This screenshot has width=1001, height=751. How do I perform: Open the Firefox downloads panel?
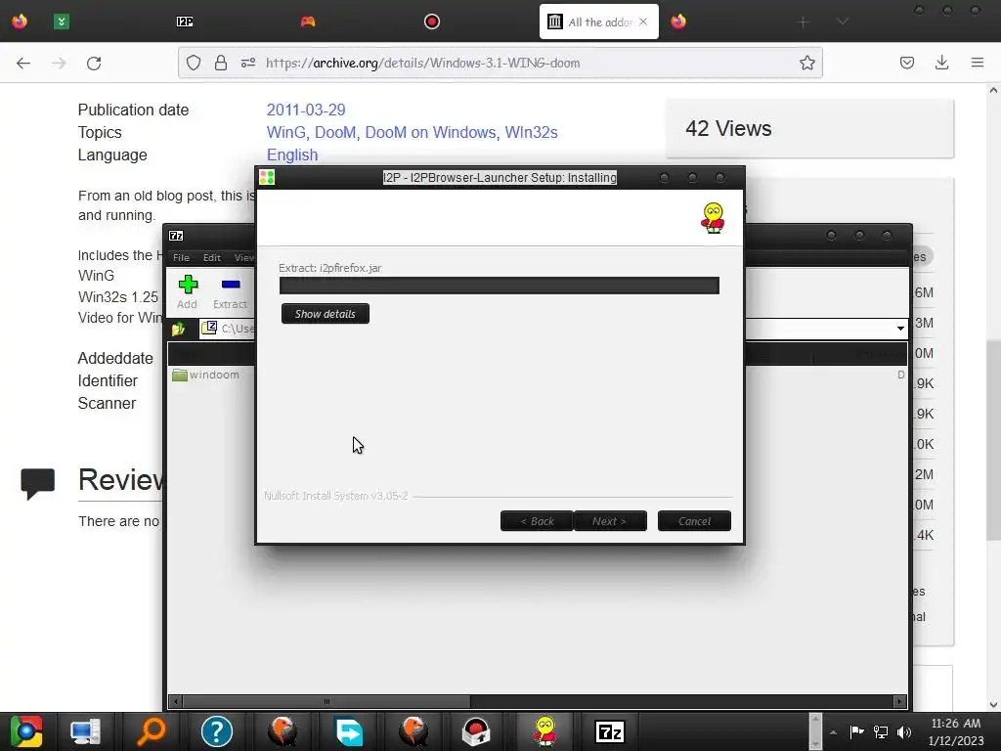[941, 63]
